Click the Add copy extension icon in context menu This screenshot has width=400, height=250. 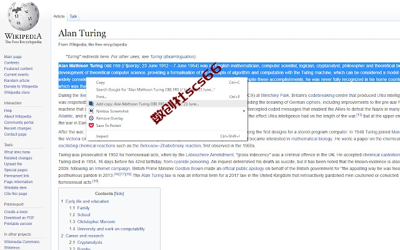point(91,104)
